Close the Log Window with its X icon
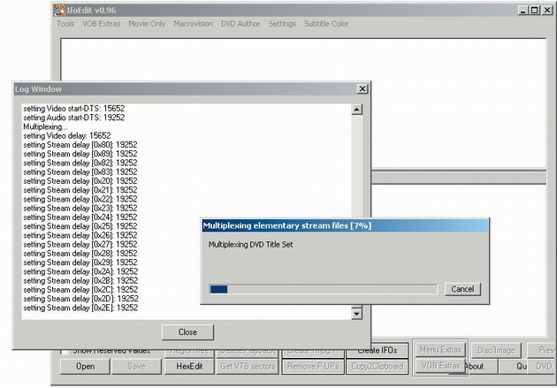 [362, 89]
